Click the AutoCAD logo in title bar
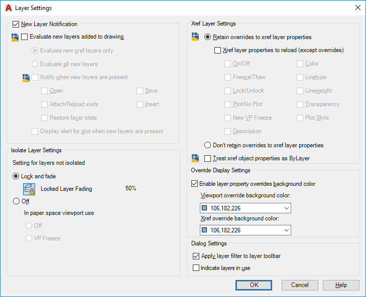Image resolution: width=366 pixels, height=297 pixels. coord(8,8)
